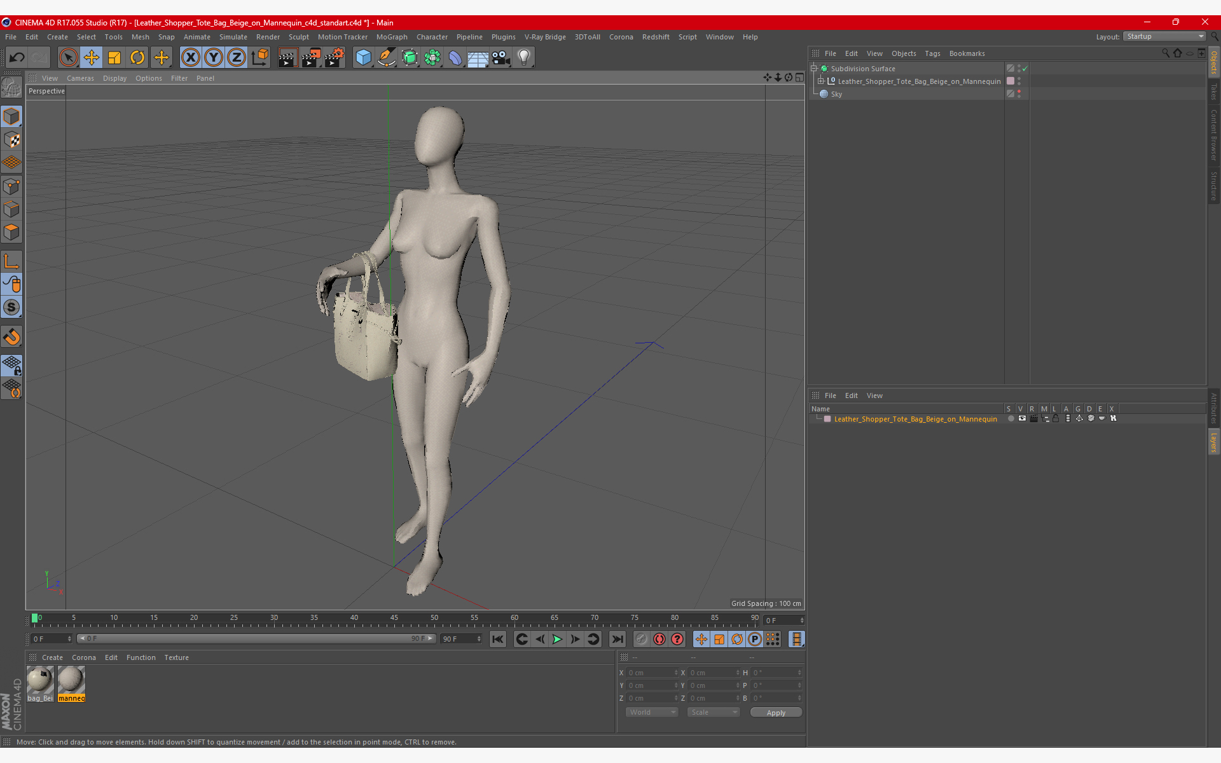This screenshot has height=763, width=1221.
Task: Go to start of animation
Action: coord(498,639)
